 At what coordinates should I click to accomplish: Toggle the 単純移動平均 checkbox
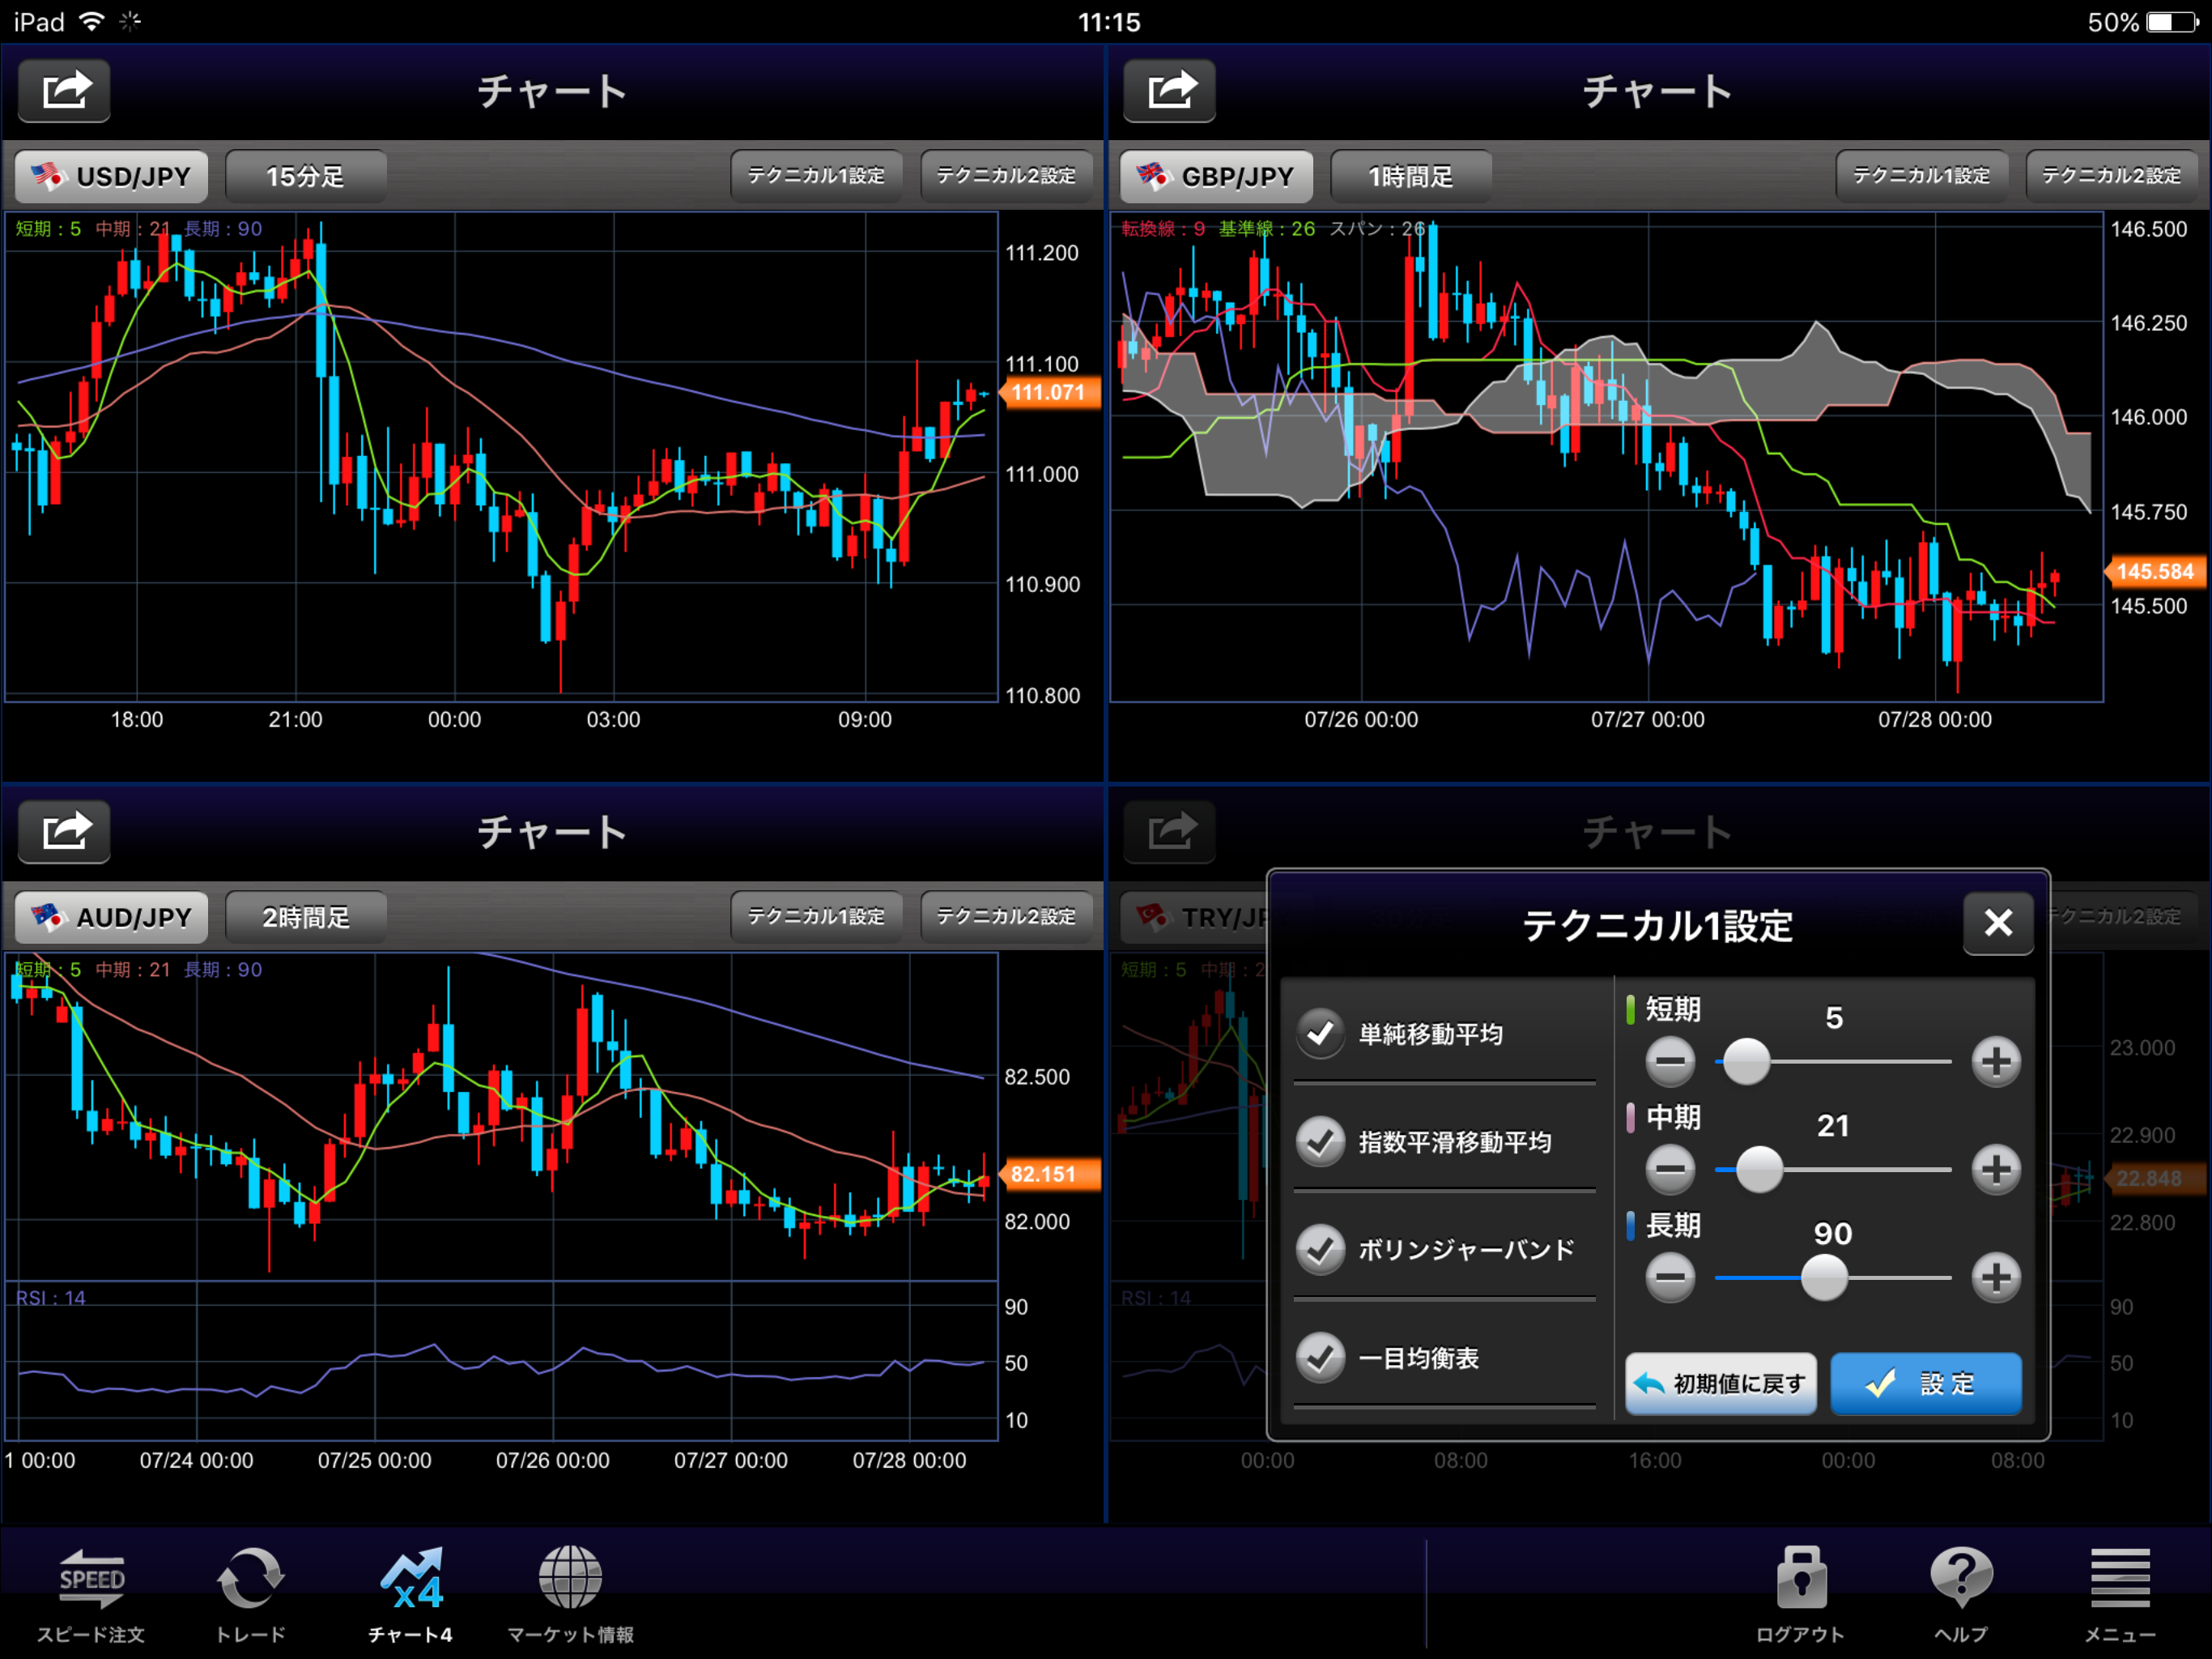click(x=1320, y=1033)
